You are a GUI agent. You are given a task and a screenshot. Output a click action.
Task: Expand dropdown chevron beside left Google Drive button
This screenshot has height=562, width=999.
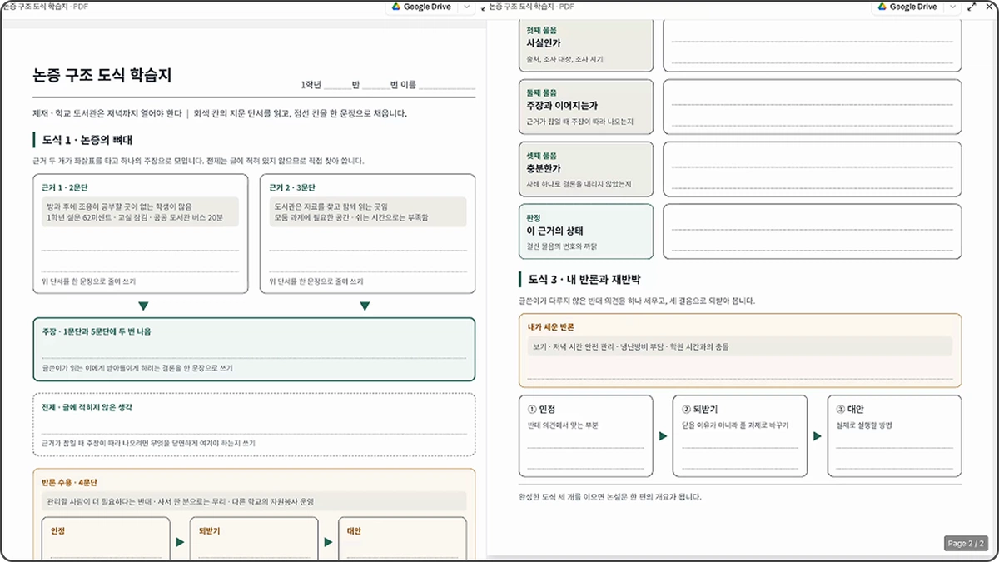(x=466, y=7)
